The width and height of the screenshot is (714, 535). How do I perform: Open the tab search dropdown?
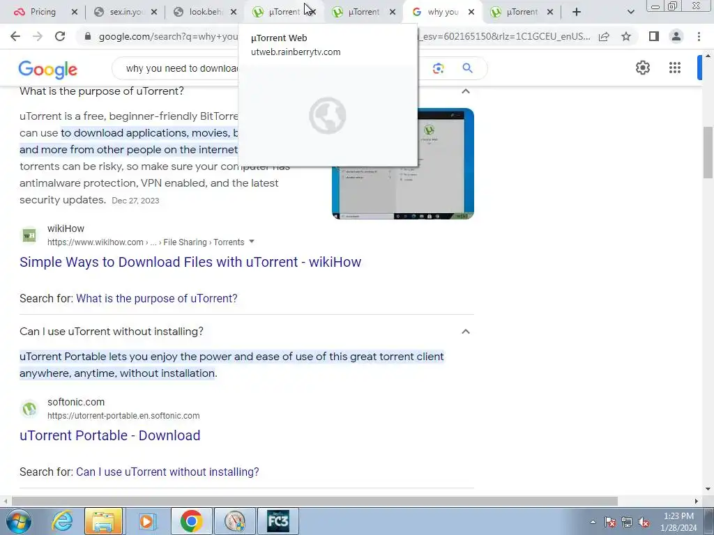tap(630, 12)
